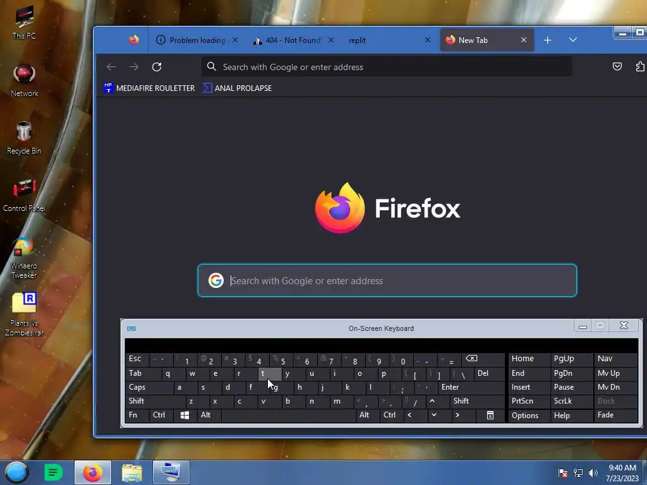Screen dimensions: 647x485
Task: Click Firefox View pinned icon
Action: point(134,40)
